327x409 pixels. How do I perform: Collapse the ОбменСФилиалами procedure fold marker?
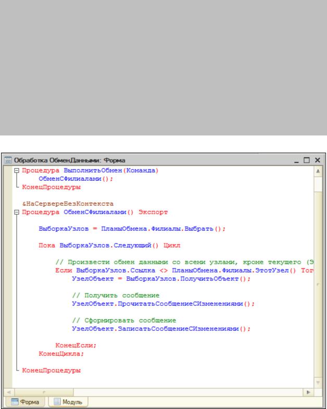tap(17, 213)
